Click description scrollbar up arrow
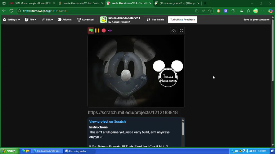The height and width of the screenshot is (154, 275). pos(183,120)
